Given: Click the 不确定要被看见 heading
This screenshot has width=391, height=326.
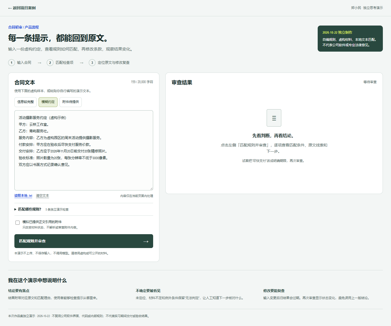Looking at the screenshot, I should pos(148,291).
